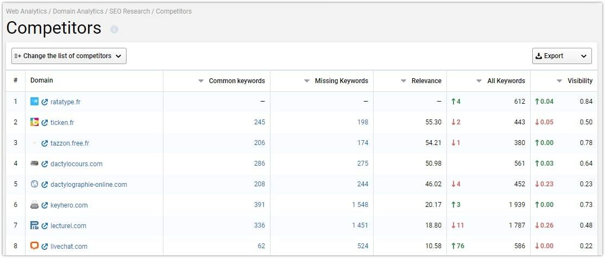Open external link icon for ratatype.fr
Viewport: 605px width, 258px height.
click(x=45, y=102)
